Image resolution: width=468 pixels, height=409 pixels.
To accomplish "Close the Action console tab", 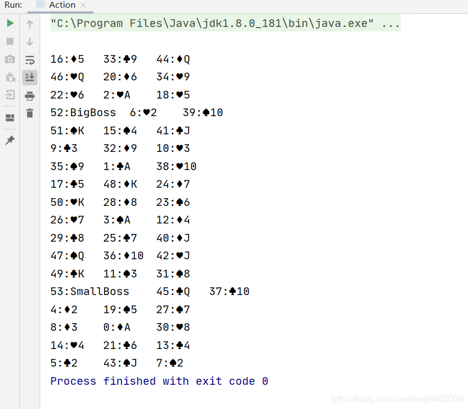I will point(84,4).
